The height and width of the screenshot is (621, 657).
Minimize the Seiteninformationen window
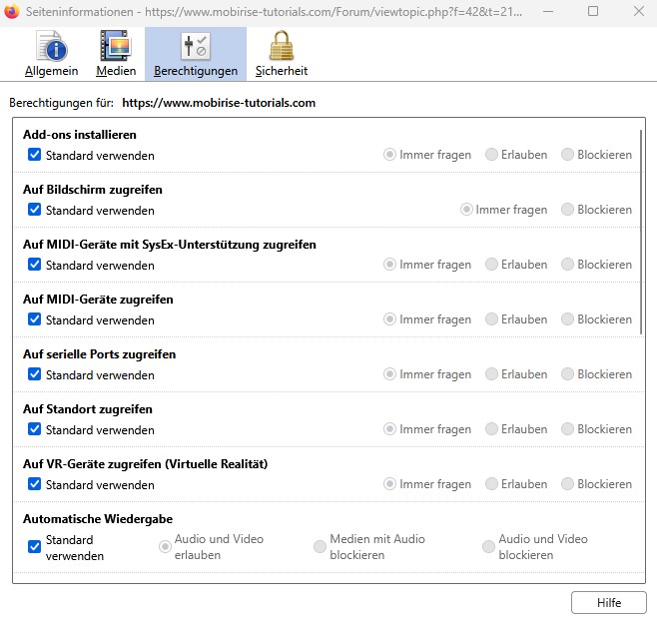[x=547, y=11]
